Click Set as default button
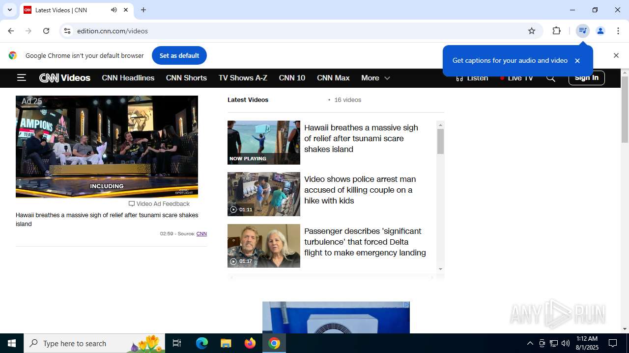 pos(179,55)
